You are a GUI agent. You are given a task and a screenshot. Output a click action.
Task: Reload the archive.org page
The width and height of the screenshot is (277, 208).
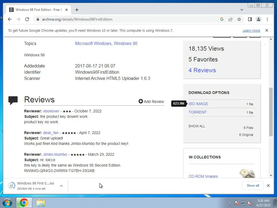[x=27, y=19]
